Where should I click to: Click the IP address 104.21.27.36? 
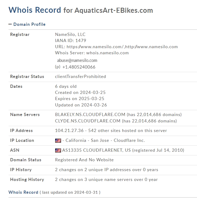(69, 131)
